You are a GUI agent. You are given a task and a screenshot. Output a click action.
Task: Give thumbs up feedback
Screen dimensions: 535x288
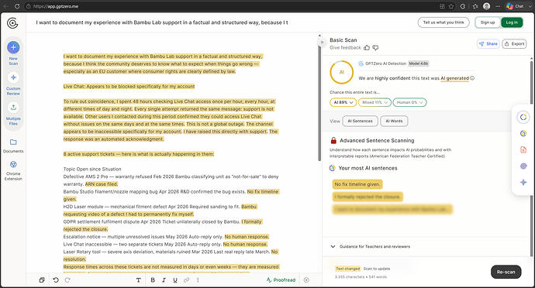(x=367, y=48)
